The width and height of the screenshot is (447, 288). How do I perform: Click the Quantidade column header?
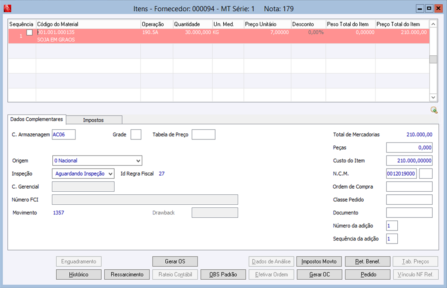(x=193, y=24)
